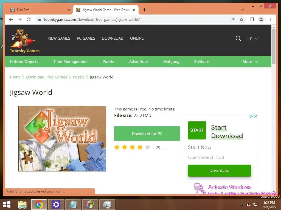Close the advertisement with X icon
This screenshot has height=210, width=281.
[x=255, y=116]
